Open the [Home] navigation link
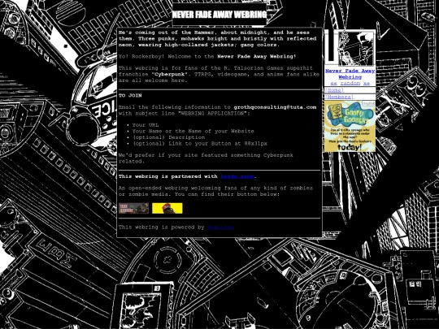The width and height of the screenshot is (439, 329). pyautogui.click(x=334, y=90)
